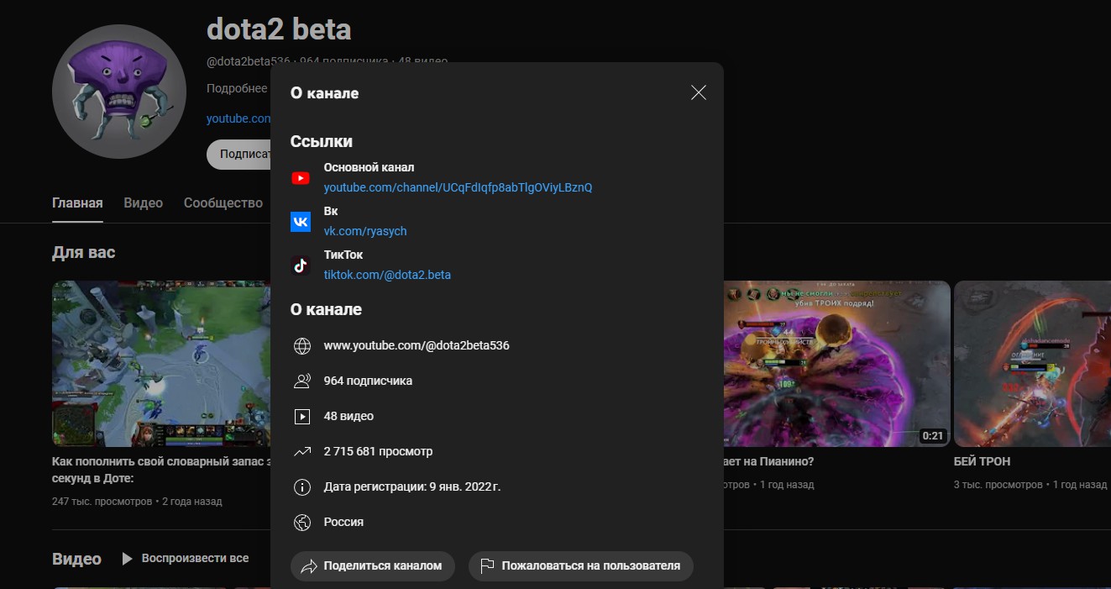The height and width of the screenshot is (589, 1111).
Task: Click the subscribers people icon
Action: [x=302, y=381]
